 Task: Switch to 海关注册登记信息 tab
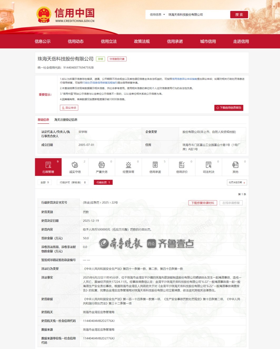click(x=66, y=120)
